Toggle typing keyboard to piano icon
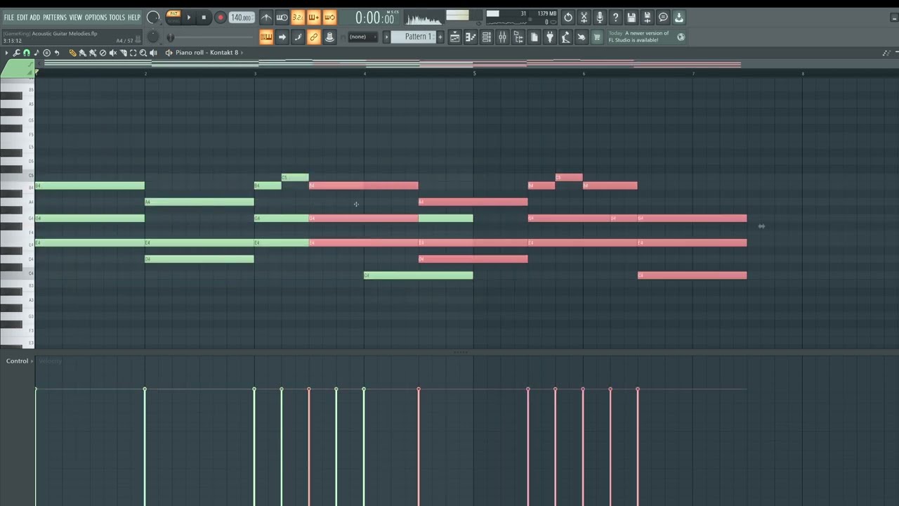This screenshot has height=506, width=899. click(x=266, y=37)
